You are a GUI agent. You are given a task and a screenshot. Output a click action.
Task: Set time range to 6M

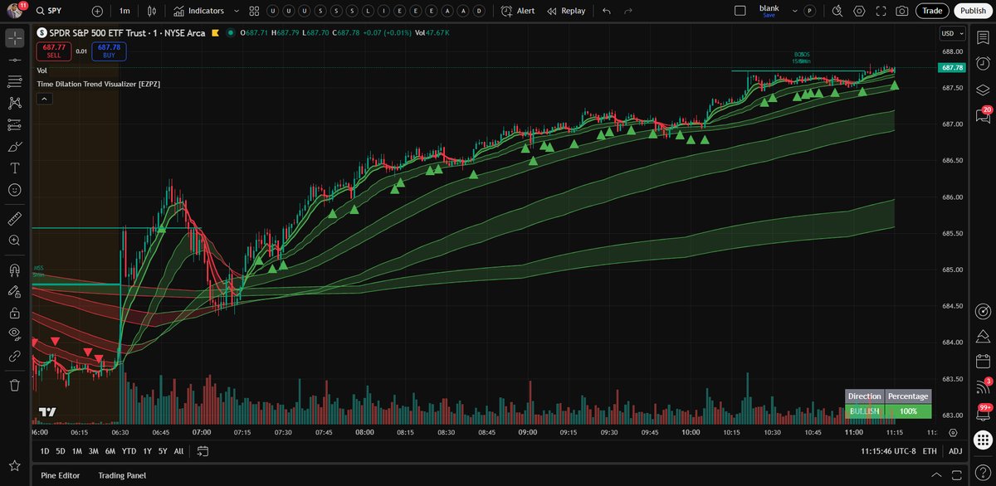pos(110,451)
